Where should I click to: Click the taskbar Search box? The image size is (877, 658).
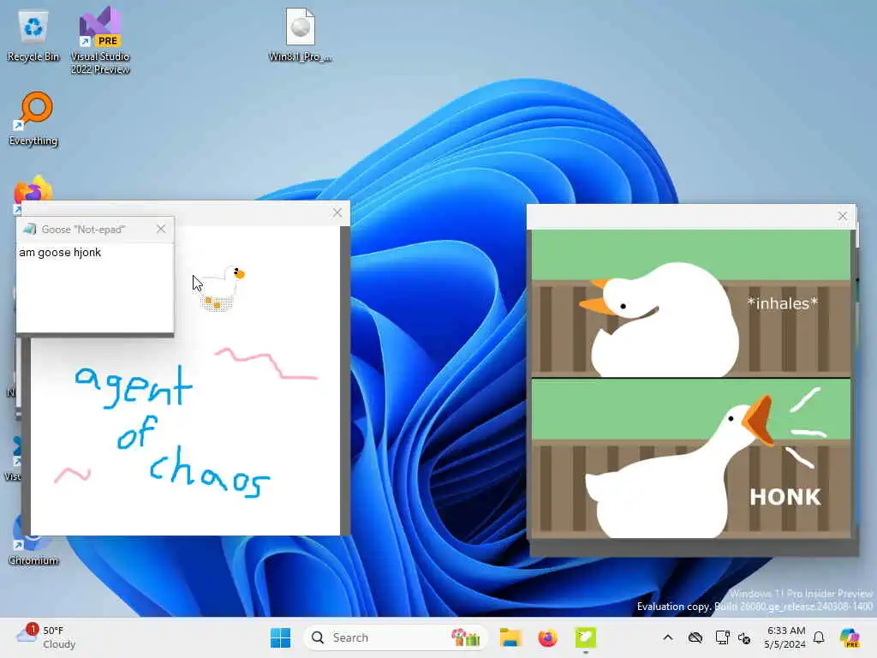pos(394,637)
